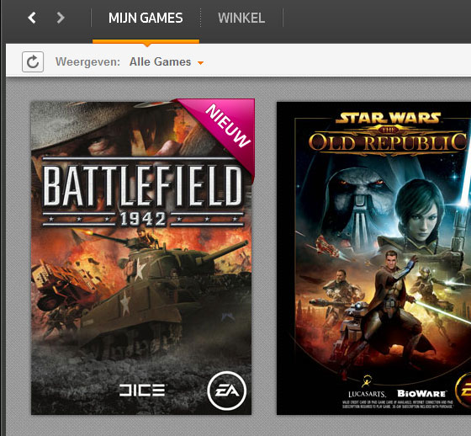Click the Star Wars title logo
The width and height of the screenshot is (471, 436).
[388, 134]
